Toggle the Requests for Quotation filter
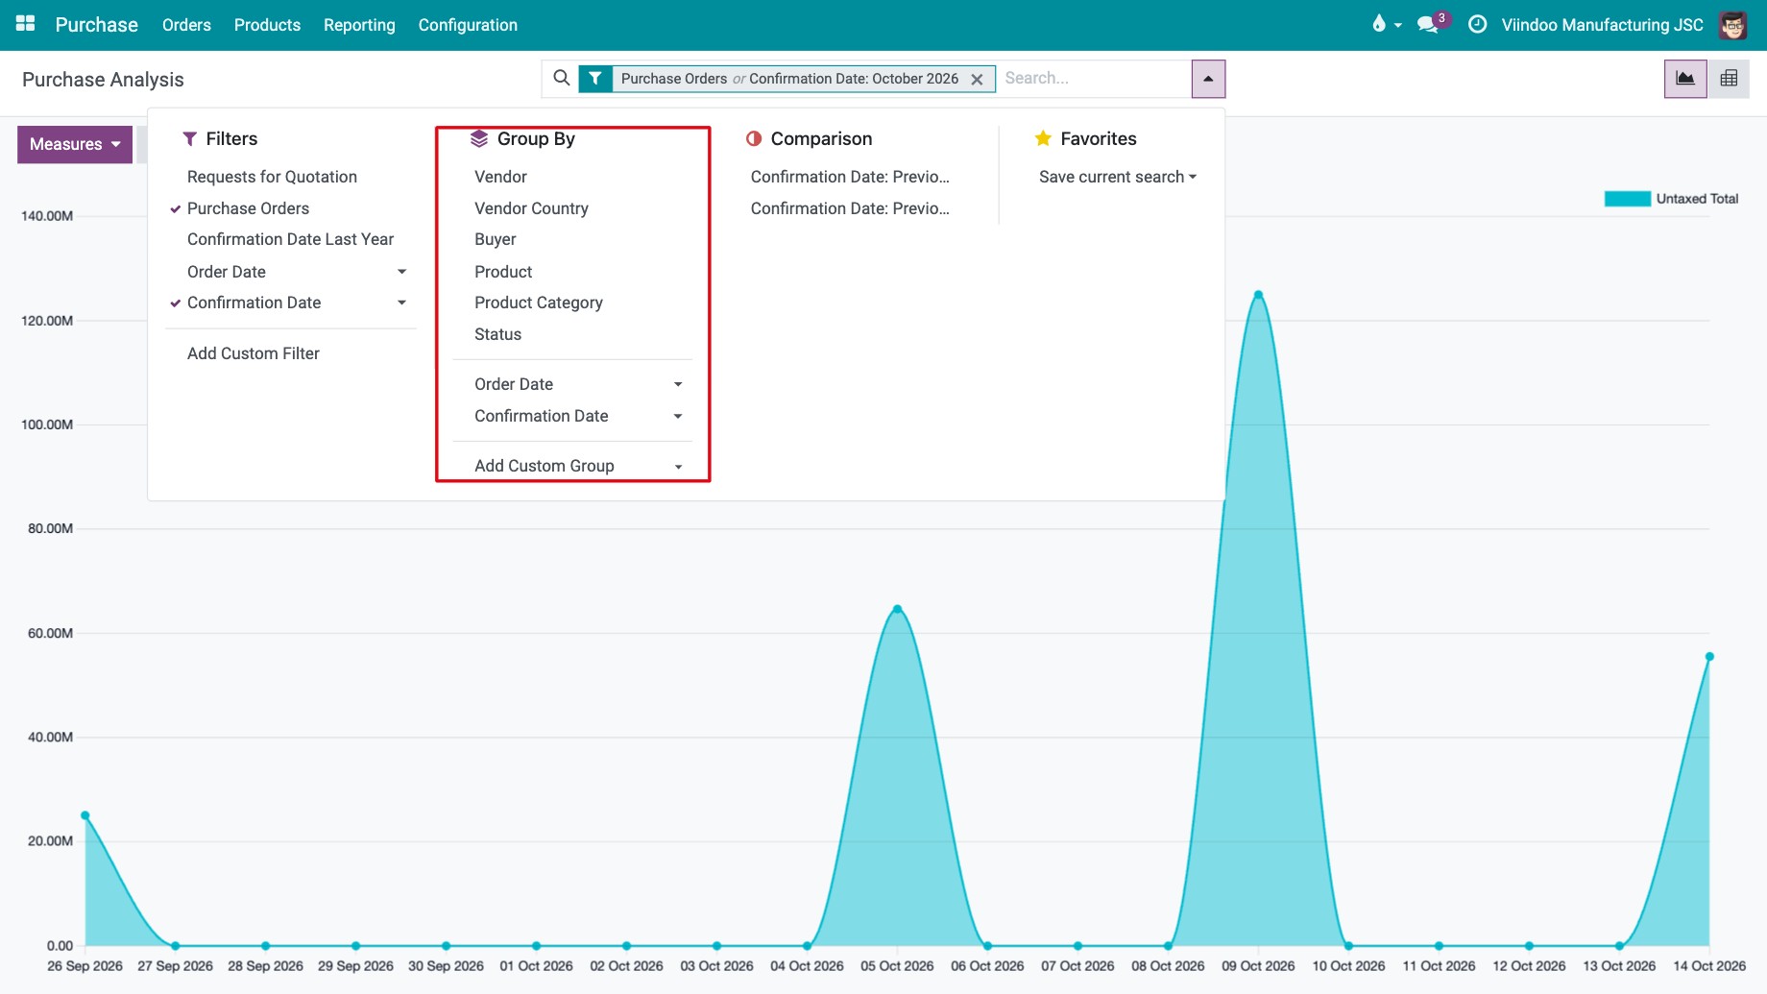The image size is (1767, 994). point(272,177)
